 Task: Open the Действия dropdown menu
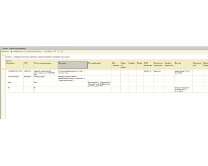click(5, 51)
